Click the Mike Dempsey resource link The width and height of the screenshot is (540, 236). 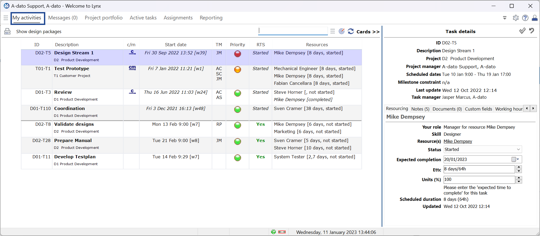tap(458, 141)
